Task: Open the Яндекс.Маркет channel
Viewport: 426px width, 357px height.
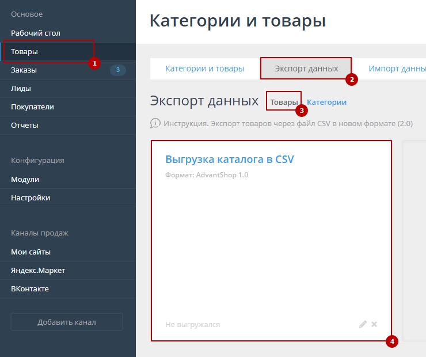Action: 38,270
